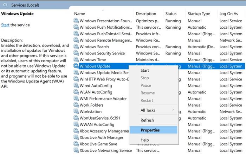
Task: Click the gear icon of highlighted Windows Update row
Action: point(76,66)
